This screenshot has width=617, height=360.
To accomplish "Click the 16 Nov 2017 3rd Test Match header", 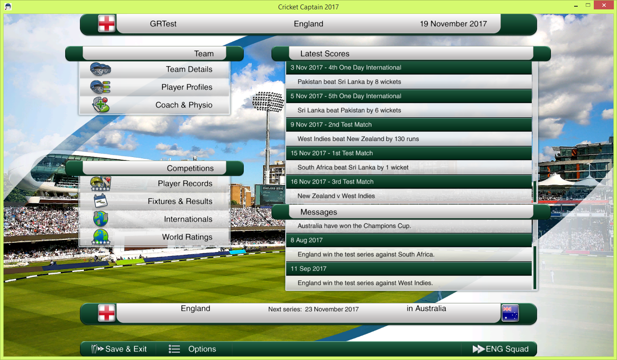I will click(x=409, y=182).
